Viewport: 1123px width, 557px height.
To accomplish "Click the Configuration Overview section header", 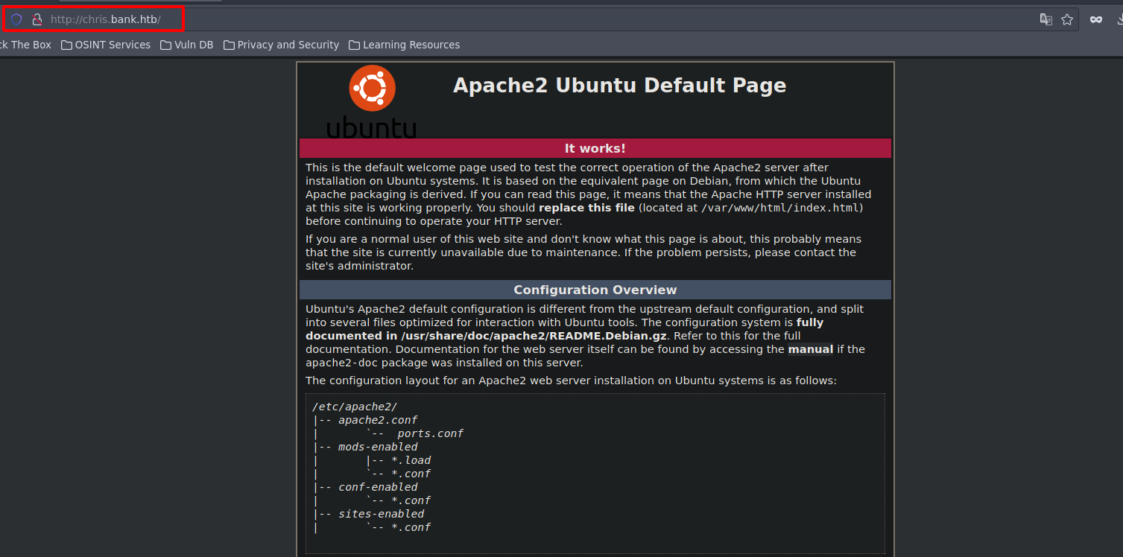I will point(595,290).
